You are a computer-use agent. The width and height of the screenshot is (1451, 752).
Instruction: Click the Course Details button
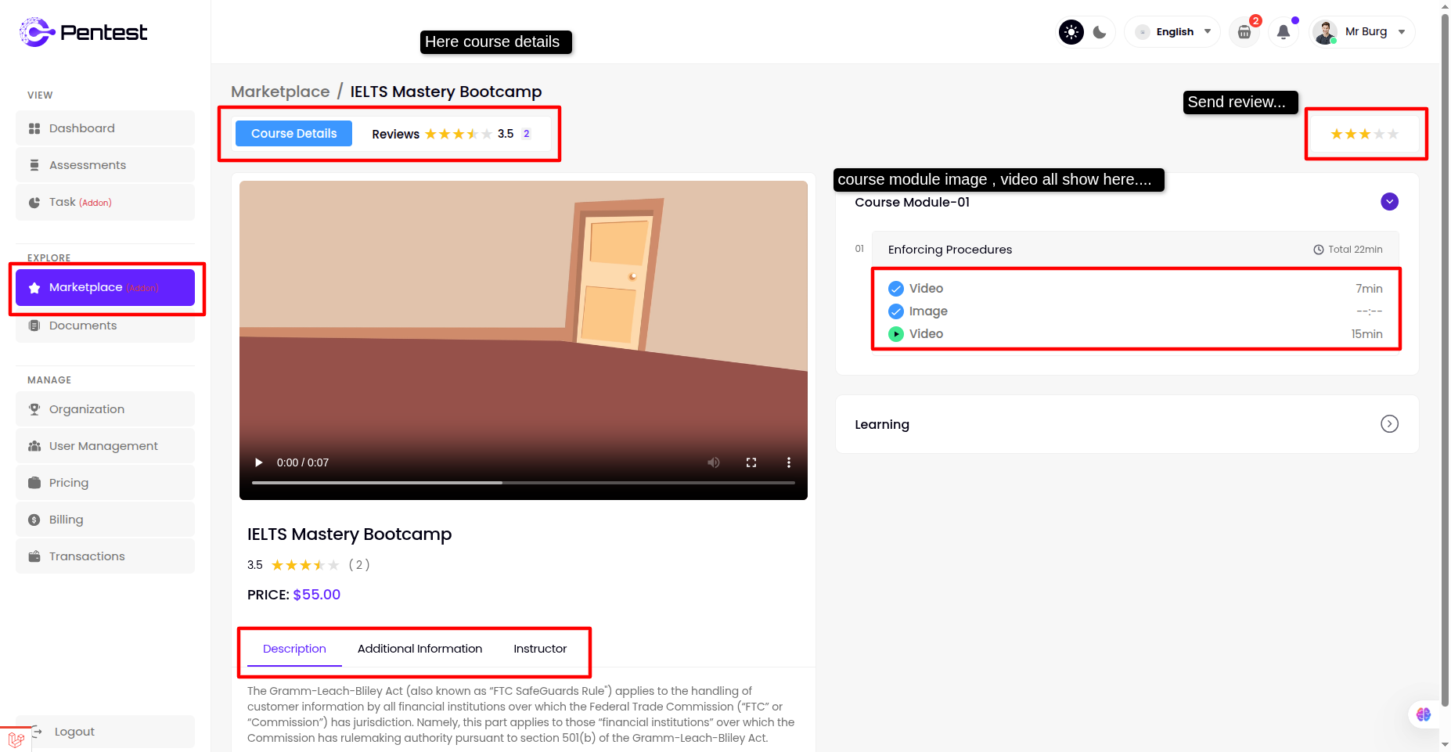click(293, 134)
